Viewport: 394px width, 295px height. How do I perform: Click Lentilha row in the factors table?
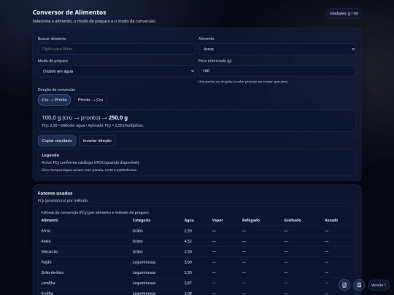coord(197,283)
